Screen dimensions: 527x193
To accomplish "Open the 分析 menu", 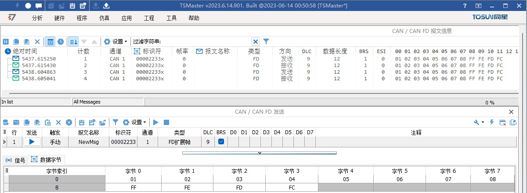I will [x=37, y=18].
